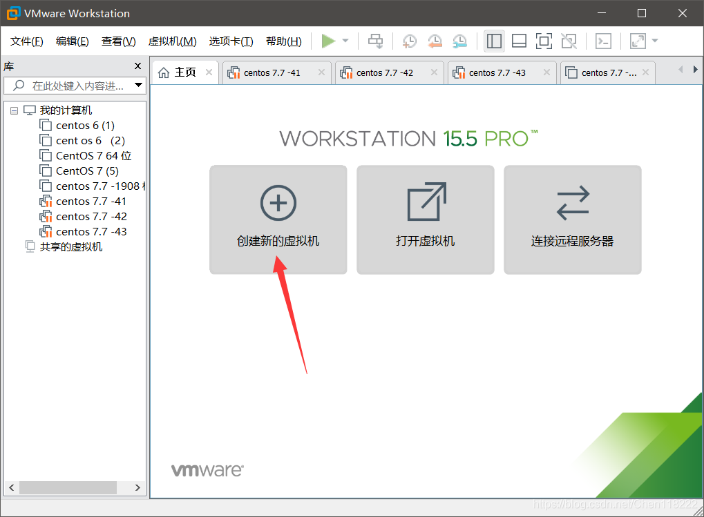This screenshot has width=704, height=517.
Task: Select 我的计算机 in the library tree
Action: tap(66, 110)
